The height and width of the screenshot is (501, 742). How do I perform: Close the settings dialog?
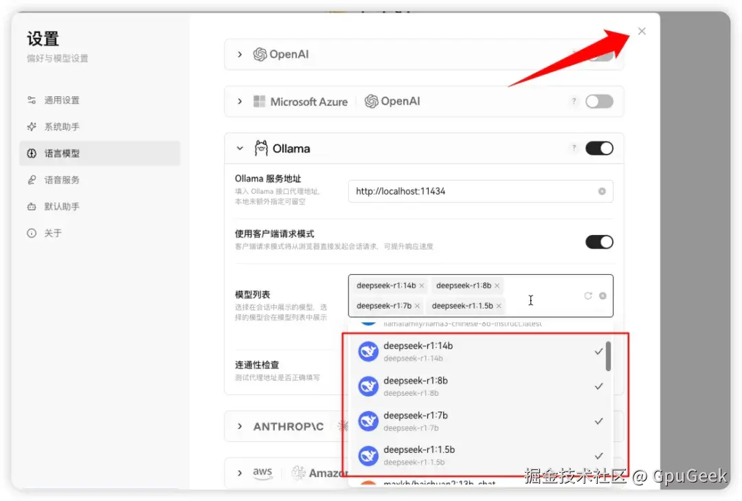[642, 31]
